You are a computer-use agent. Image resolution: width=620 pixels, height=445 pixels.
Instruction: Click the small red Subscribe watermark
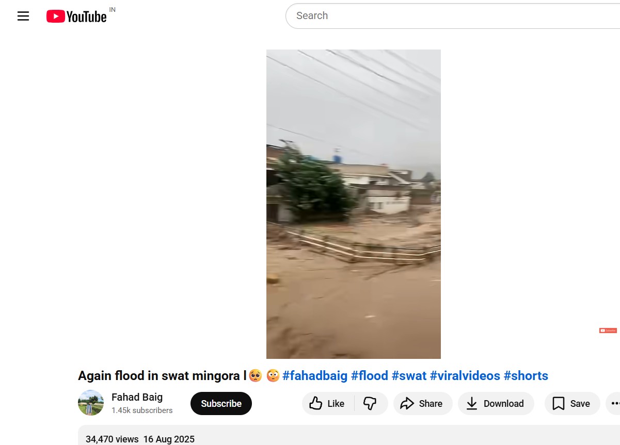[608, 331]
